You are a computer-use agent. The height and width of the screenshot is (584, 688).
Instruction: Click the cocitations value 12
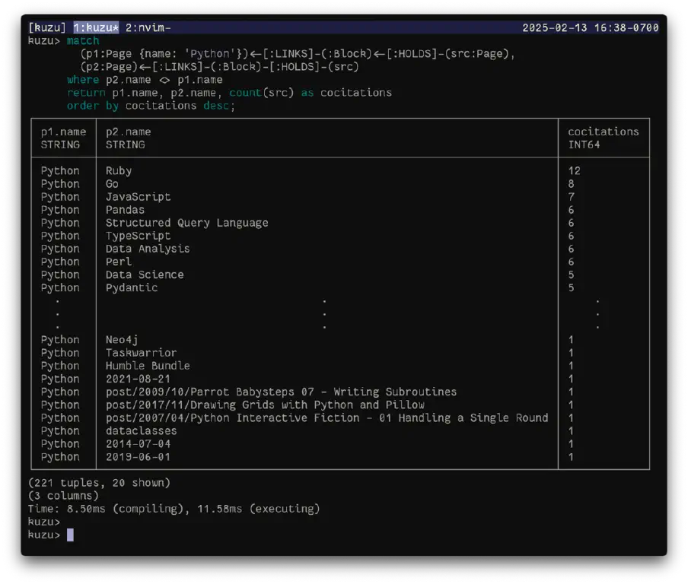pos(574,170)
